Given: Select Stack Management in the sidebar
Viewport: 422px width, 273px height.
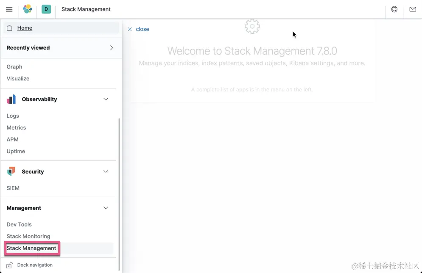Looking at the screenshot, I should [x=31, y=248].
